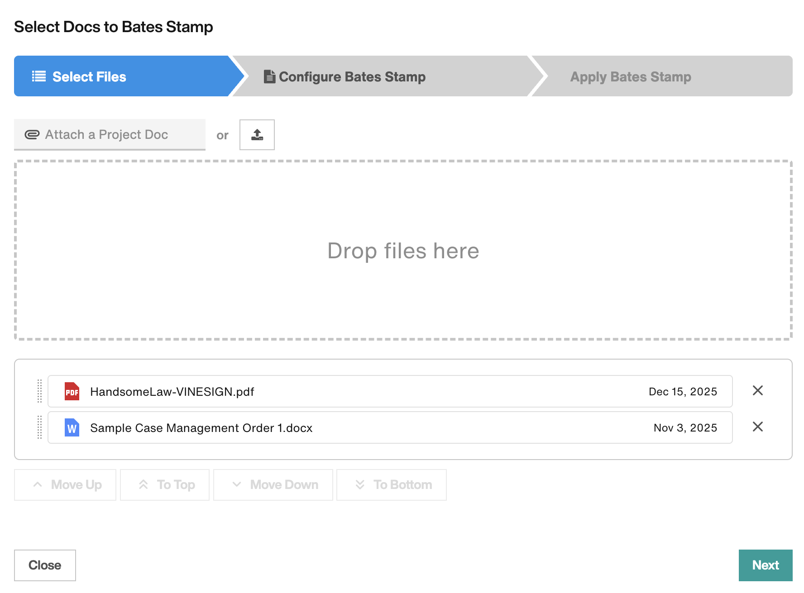804x593 pixels.
Task: Click the To Bottom button
Action: 392,485
